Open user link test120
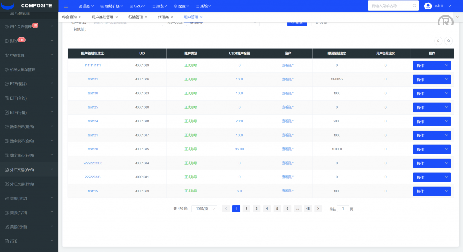463x252 pixels. coord(93,149)
